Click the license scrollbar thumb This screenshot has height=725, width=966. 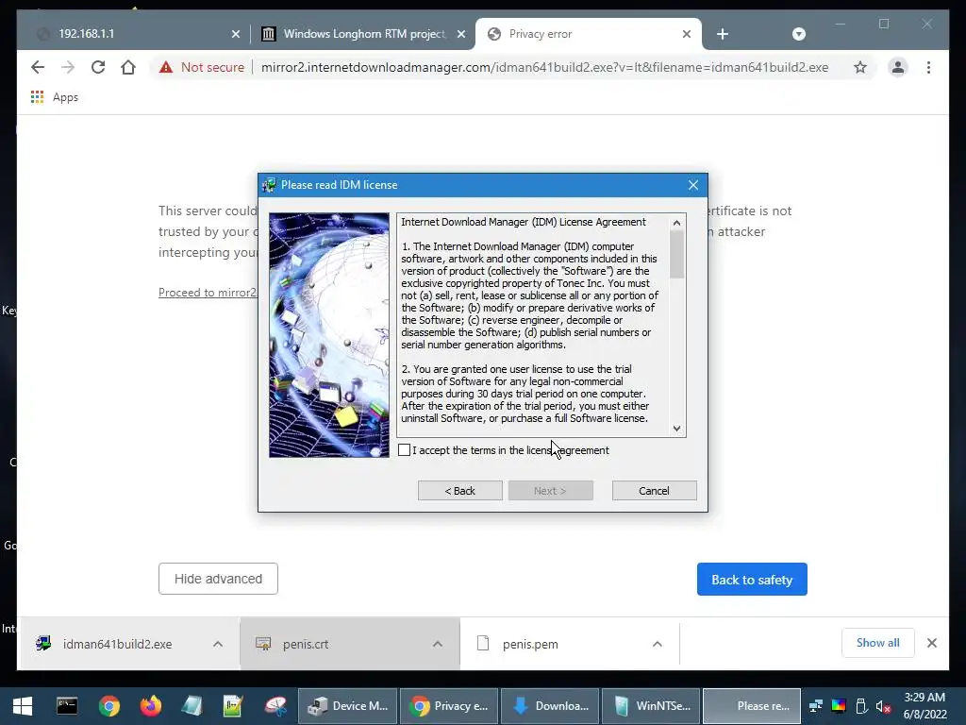click(677, 255)
